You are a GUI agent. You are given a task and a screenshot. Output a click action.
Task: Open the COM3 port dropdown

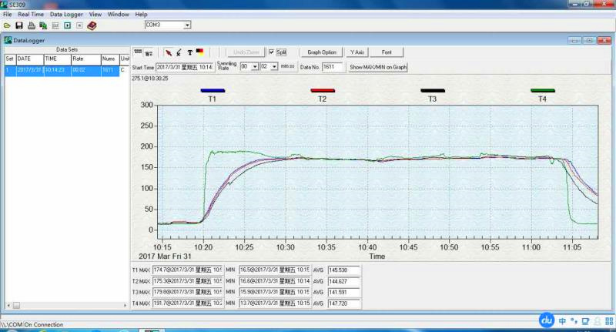[187, 25]
